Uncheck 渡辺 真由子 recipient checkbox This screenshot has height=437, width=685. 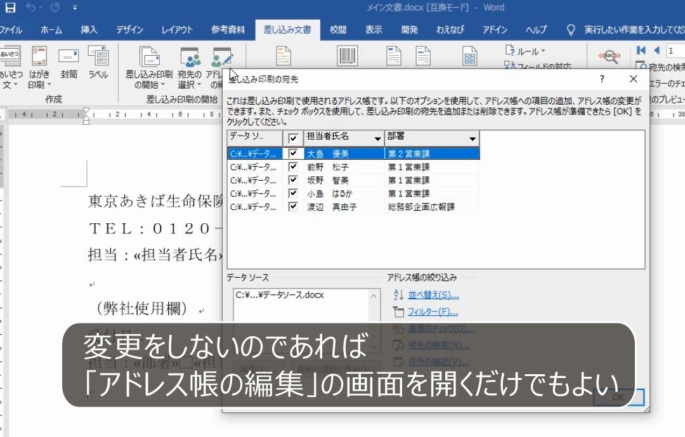[292, 206]
